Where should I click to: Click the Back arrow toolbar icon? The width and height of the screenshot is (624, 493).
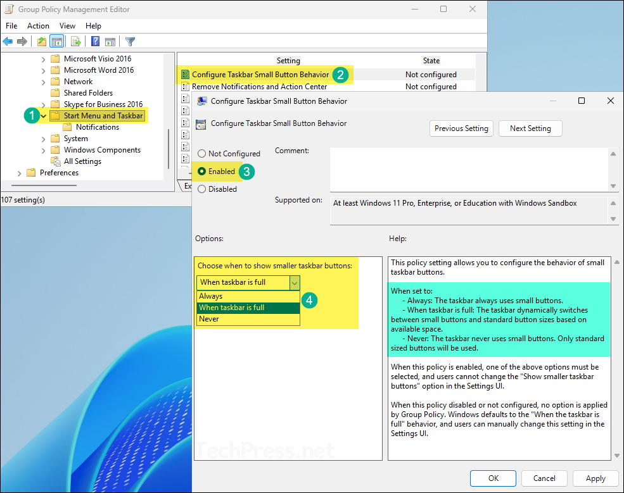click(x=8, y=42)
